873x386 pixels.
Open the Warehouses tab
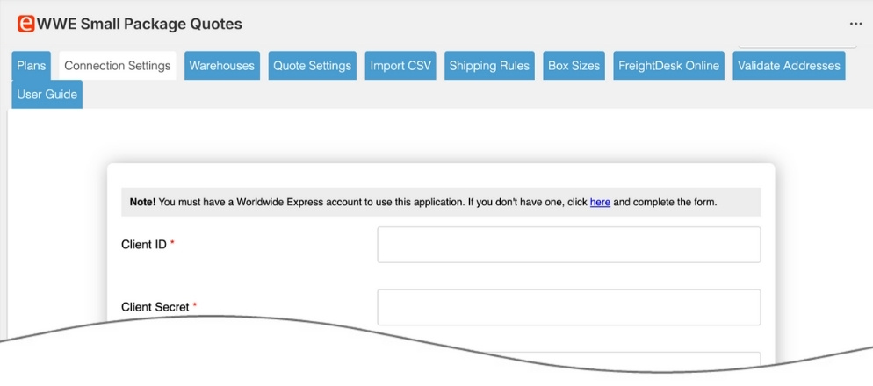[x=221, y=66]
